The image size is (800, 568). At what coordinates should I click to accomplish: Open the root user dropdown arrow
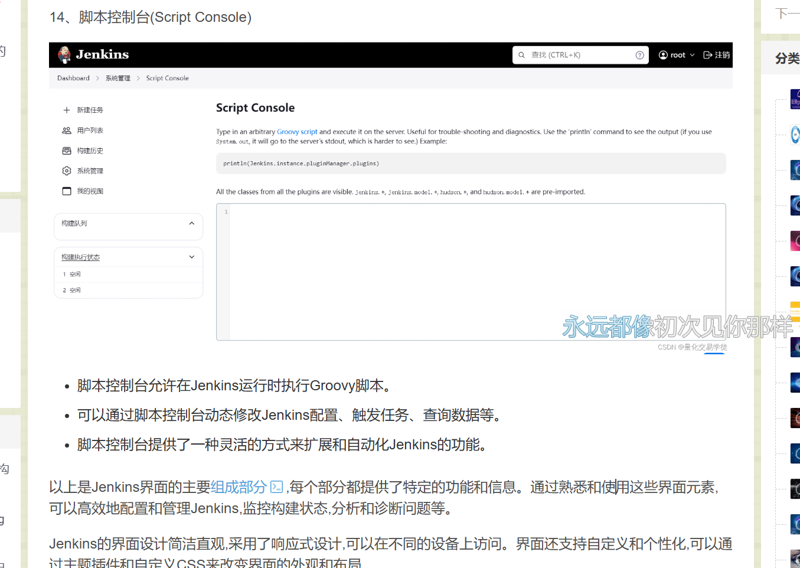click(x=692, y=55)
